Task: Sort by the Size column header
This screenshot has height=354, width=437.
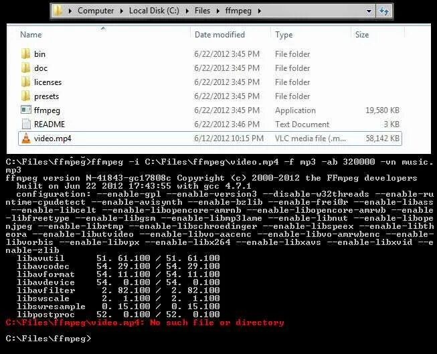Action: click(362, 35)
